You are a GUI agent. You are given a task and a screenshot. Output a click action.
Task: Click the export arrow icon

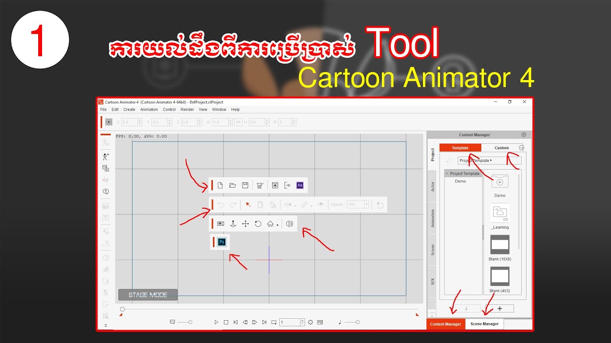[287, 185]
